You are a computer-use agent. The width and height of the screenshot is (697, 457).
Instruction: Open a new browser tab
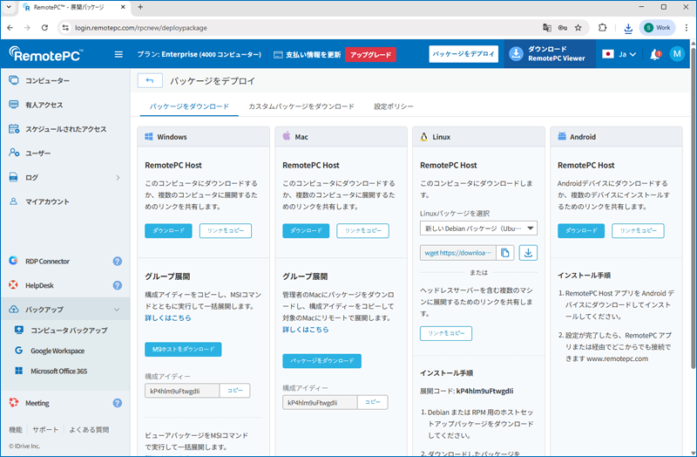click(140, 7)
